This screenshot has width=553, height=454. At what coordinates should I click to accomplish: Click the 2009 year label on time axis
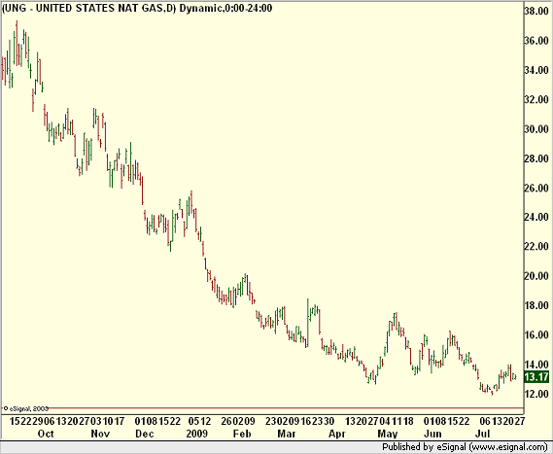[x=196, y=434]
